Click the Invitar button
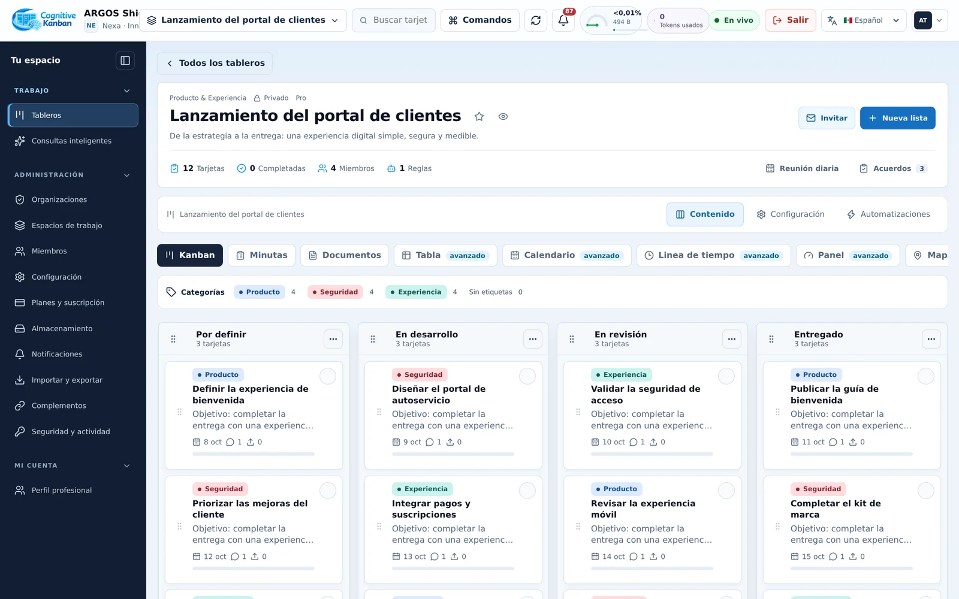The image size is (959, 599). (x=827, y=118)
